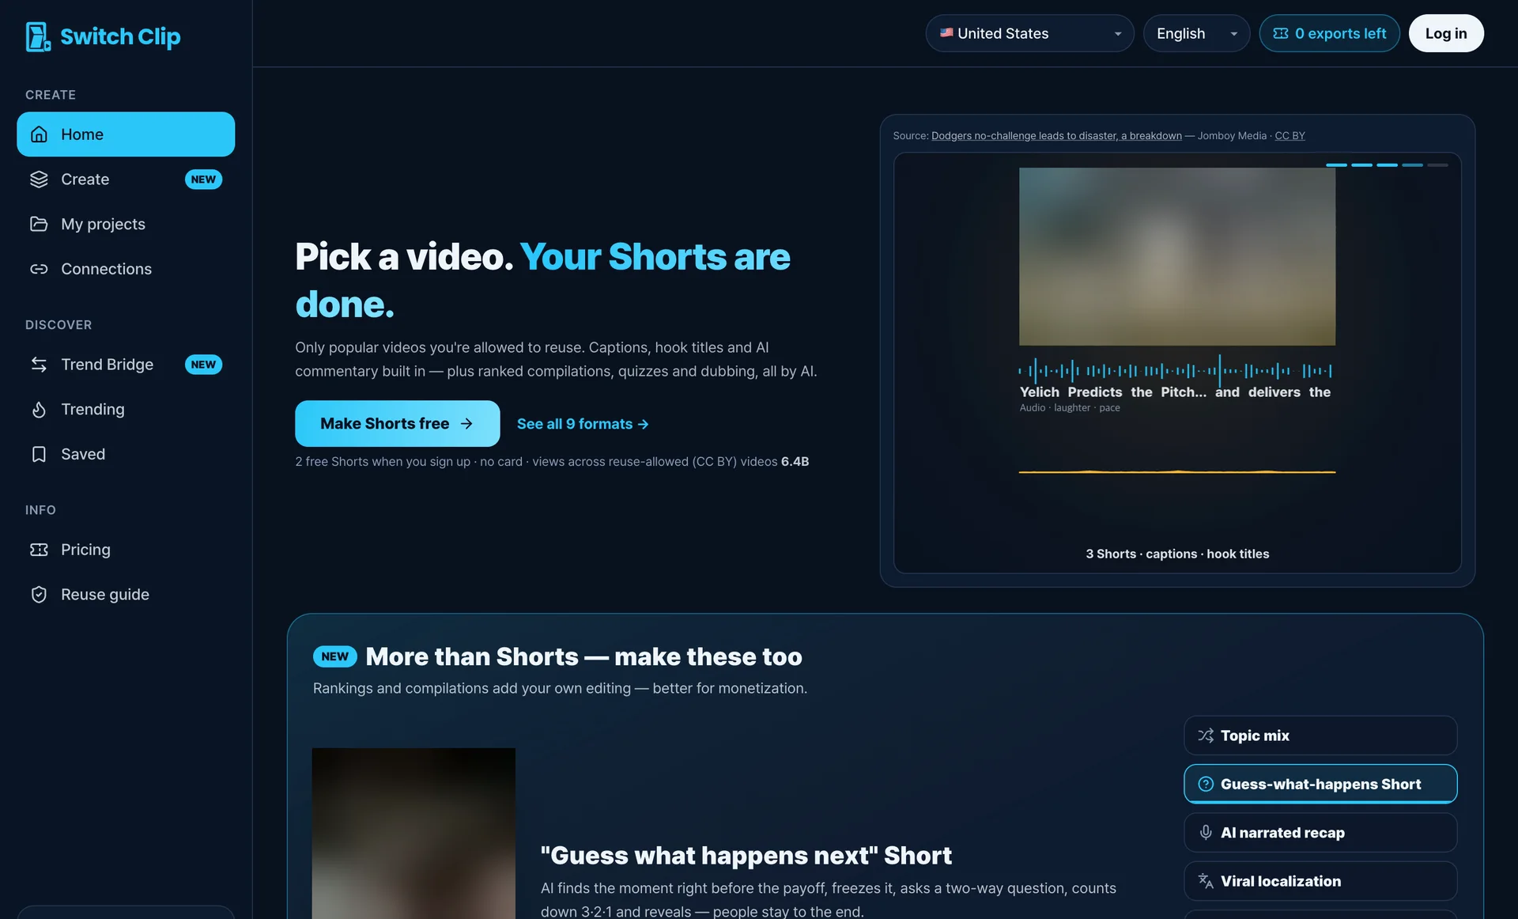Screen dimensions: 1518x919
Task: Click the arrow icon in Make Shorts free
Action: [466, 424]
